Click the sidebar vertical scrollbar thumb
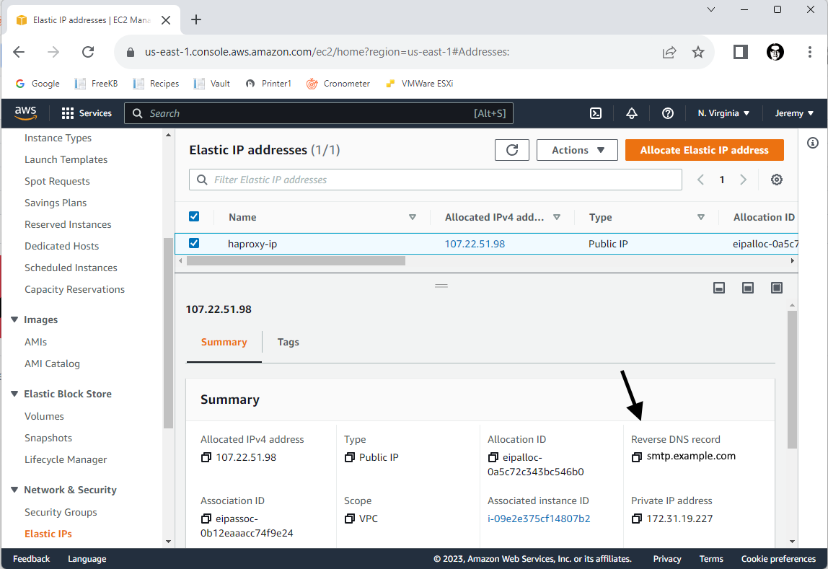This screenshot has height=569, width=828. click(168, 332)
